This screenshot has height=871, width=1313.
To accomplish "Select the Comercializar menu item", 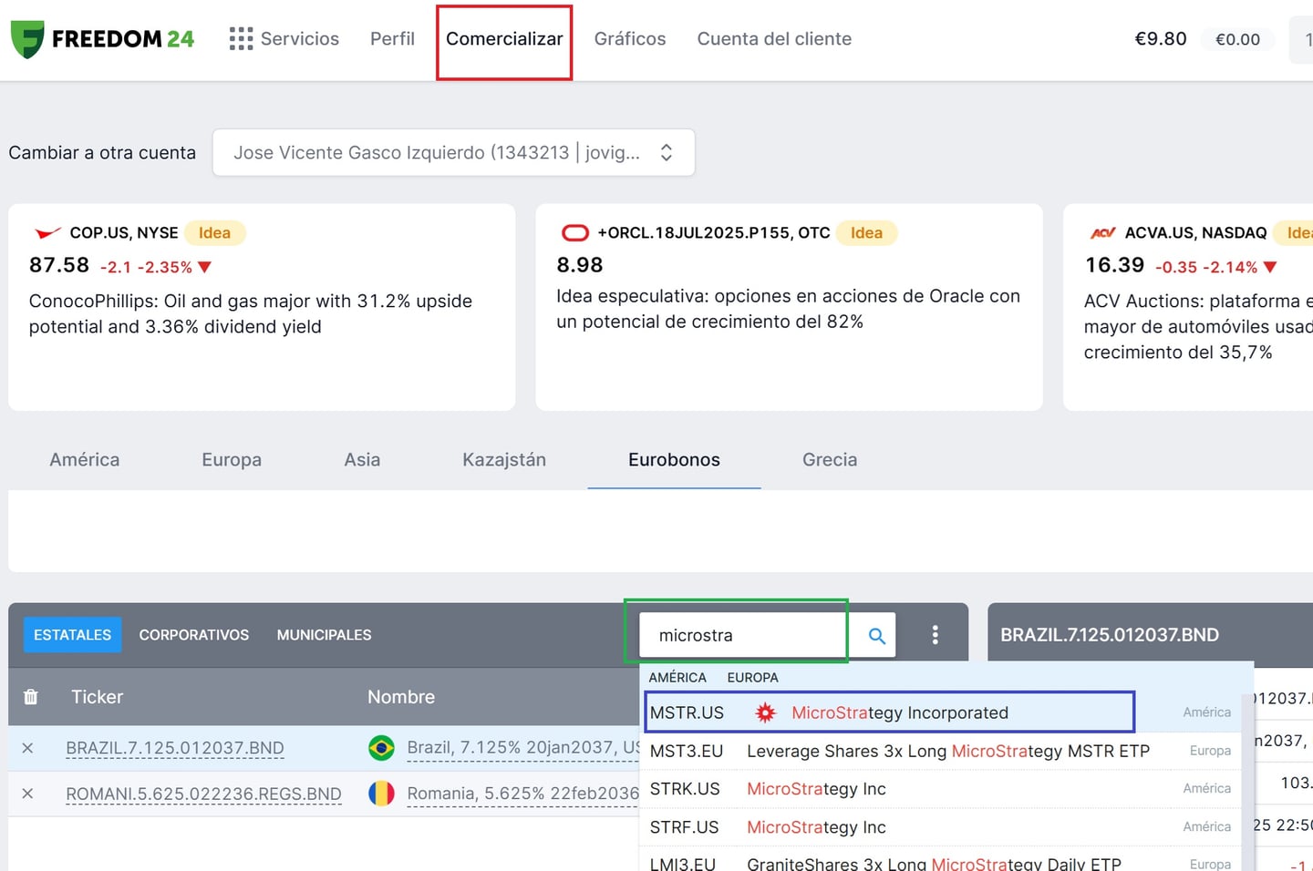I will pos(503,38).
